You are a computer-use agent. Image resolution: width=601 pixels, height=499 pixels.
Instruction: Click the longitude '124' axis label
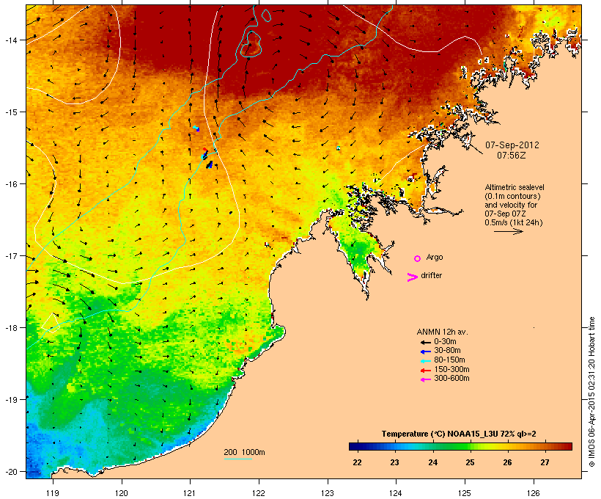396,493
